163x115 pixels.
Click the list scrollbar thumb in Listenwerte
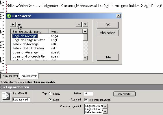coord(85,37)
